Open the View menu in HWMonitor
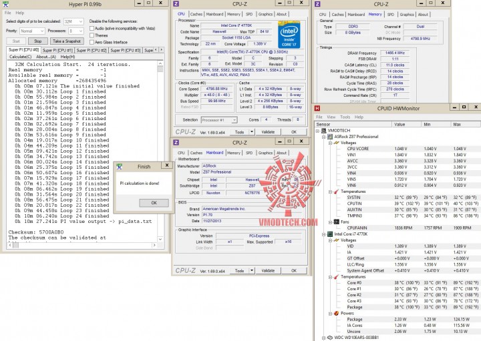 click(x=331, y=117)
